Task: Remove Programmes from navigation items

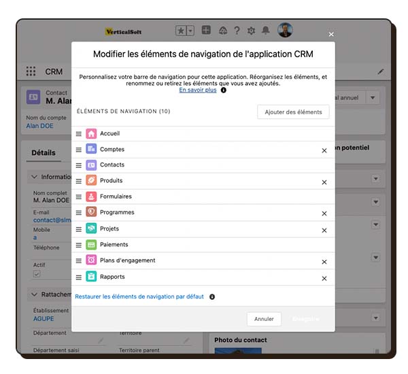Action: [x=324, y=214]
